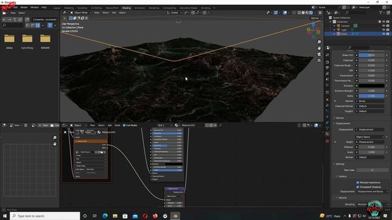Toggle viewport overlays button
Screen dimensions: 392x220
coord(285,13)
